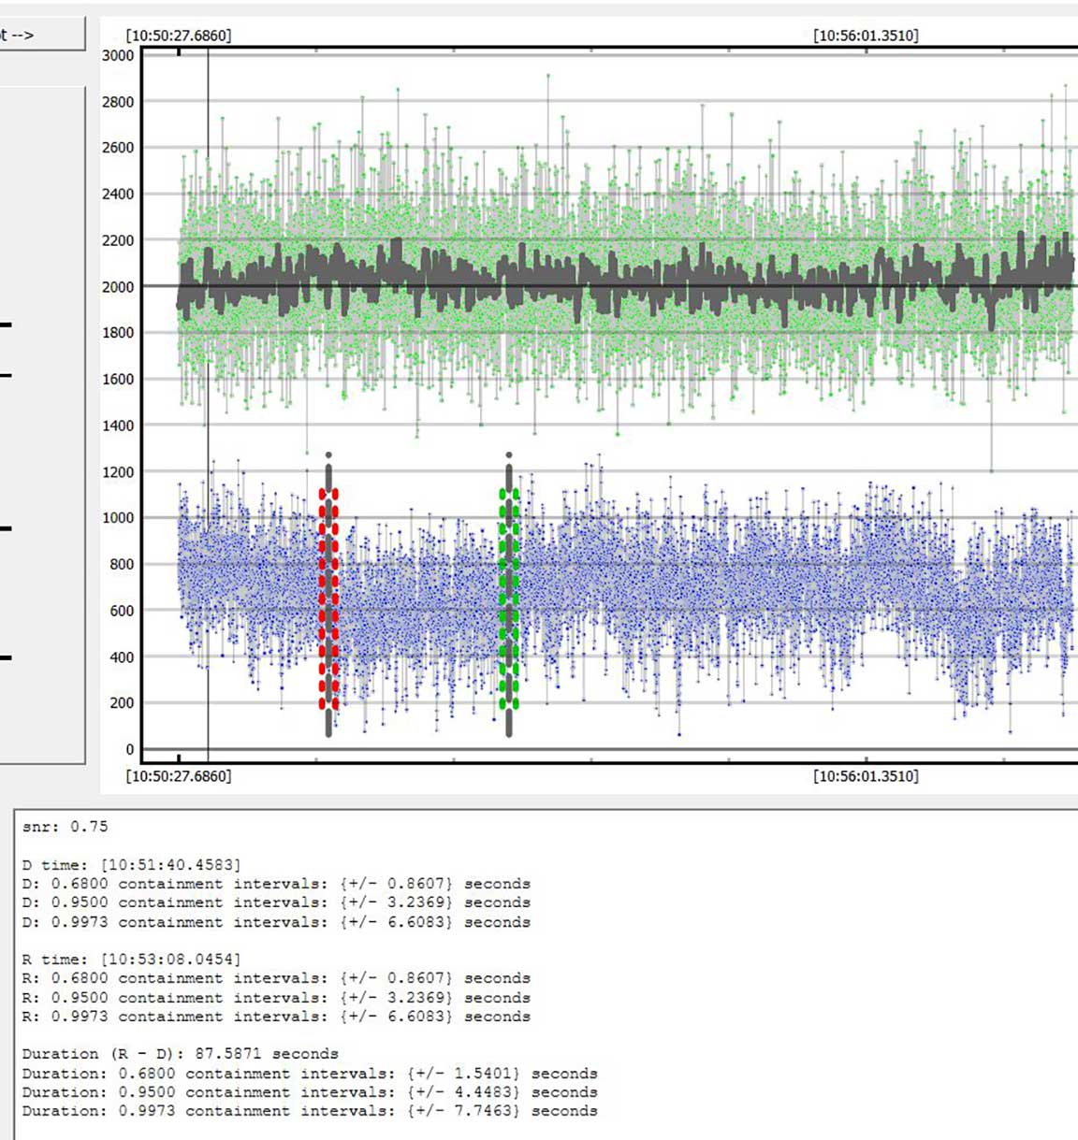Click the green dashed R-event marker line
The width and height of the screenshot is (1078, 1140).
509,599
